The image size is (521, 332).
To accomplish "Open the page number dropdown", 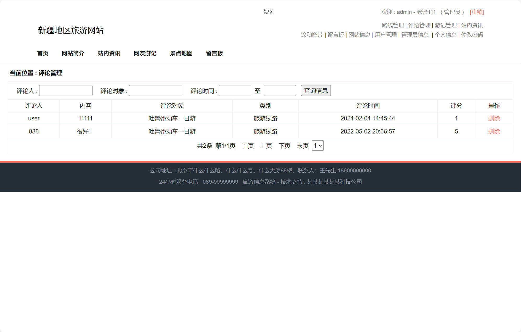I will pos(317,145).
